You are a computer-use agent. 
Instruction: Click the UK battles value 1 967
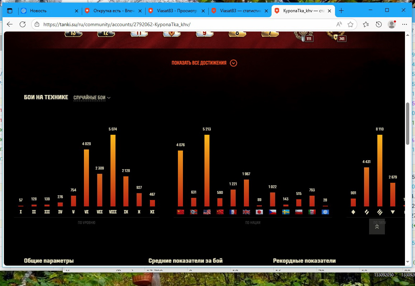[246, 174]
